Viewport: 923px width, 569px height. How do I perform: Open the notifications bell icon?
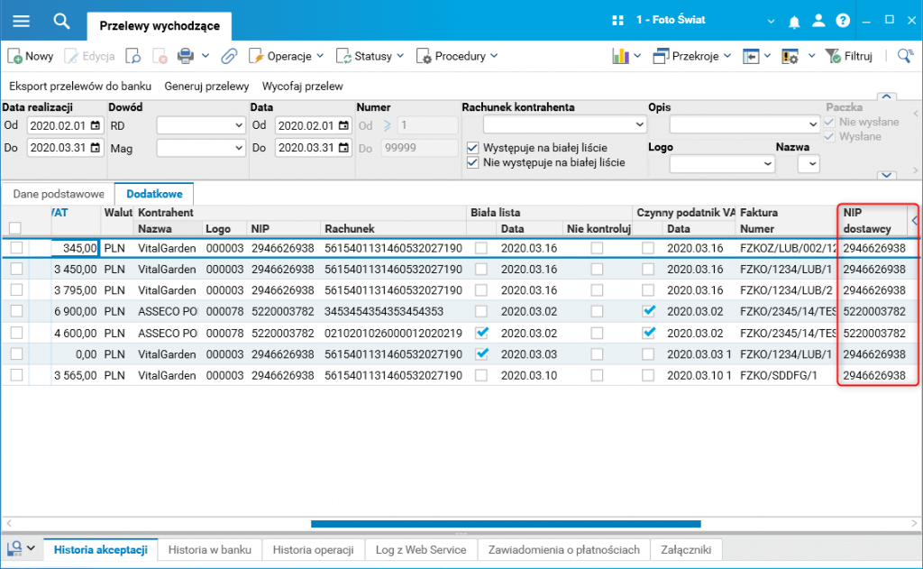coord(794,22)
